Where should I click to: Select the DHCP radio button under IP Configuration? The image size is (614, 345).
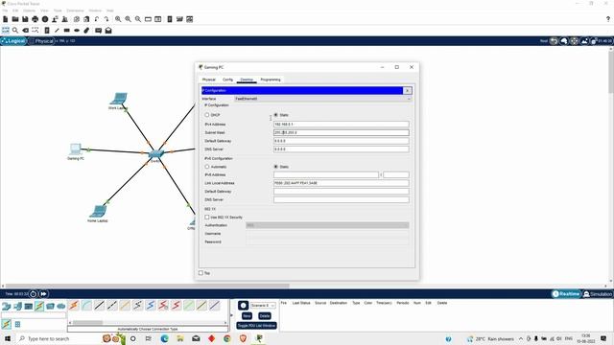[207, 115]
